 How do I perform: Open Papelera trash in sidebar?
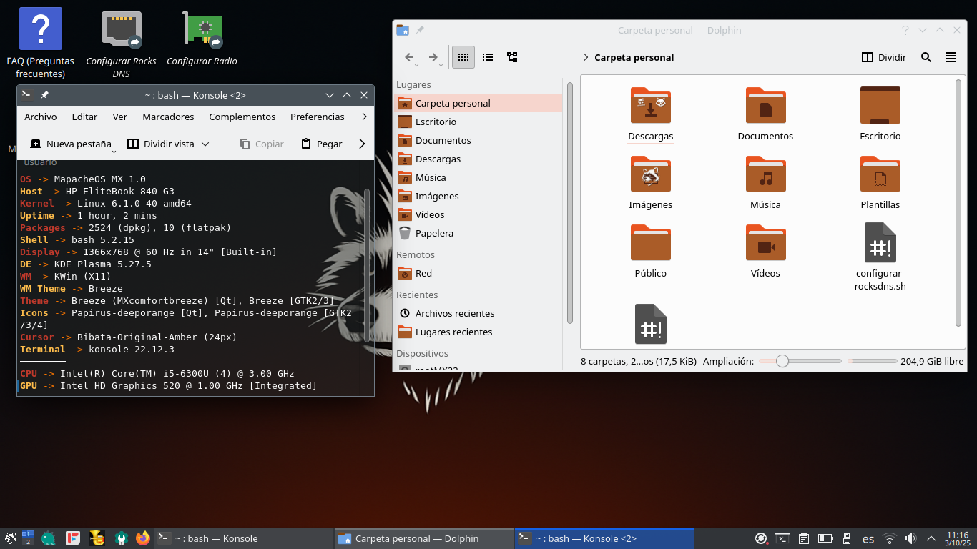[479, 233]
